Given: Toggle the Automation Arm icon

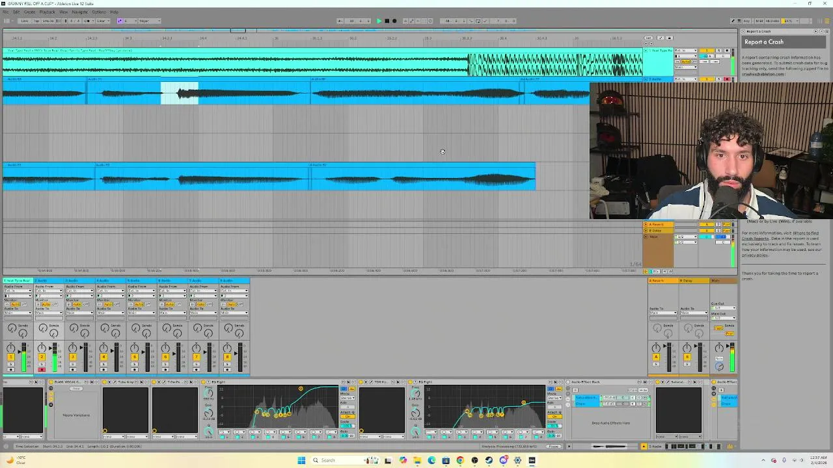Looking at the screenshot, I should click(x=411, y=21).
